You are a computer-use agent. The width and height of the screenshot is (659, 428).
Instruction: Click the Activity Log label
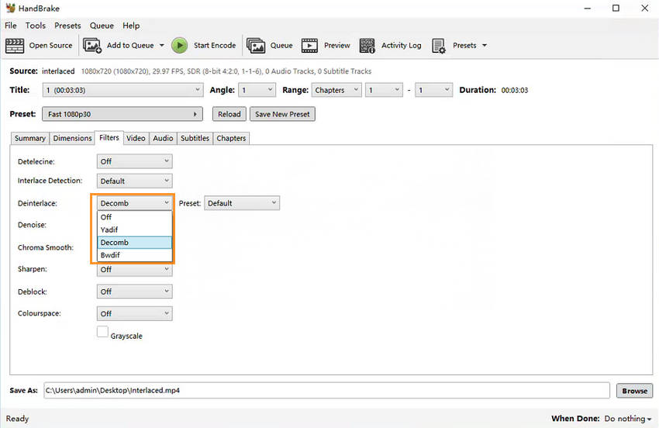(401, 46)
